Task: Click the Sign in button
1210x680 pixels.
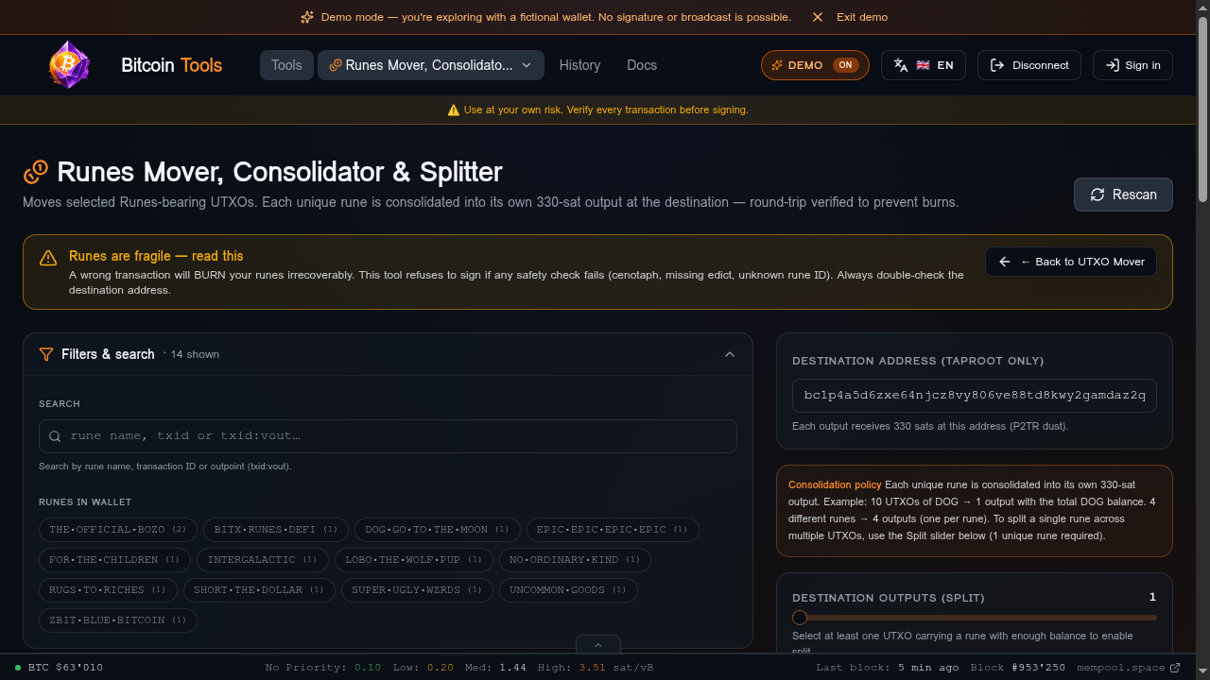Action: coord(1132,65)
